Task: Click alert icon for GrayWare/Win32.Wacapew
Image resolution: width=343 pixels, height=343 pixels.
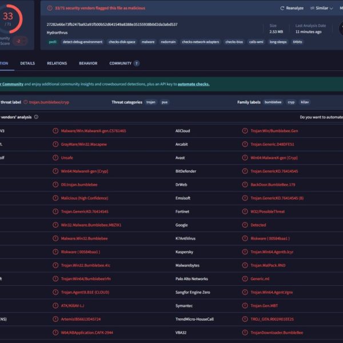Action: pyautogui.click(x=55, y=144)
